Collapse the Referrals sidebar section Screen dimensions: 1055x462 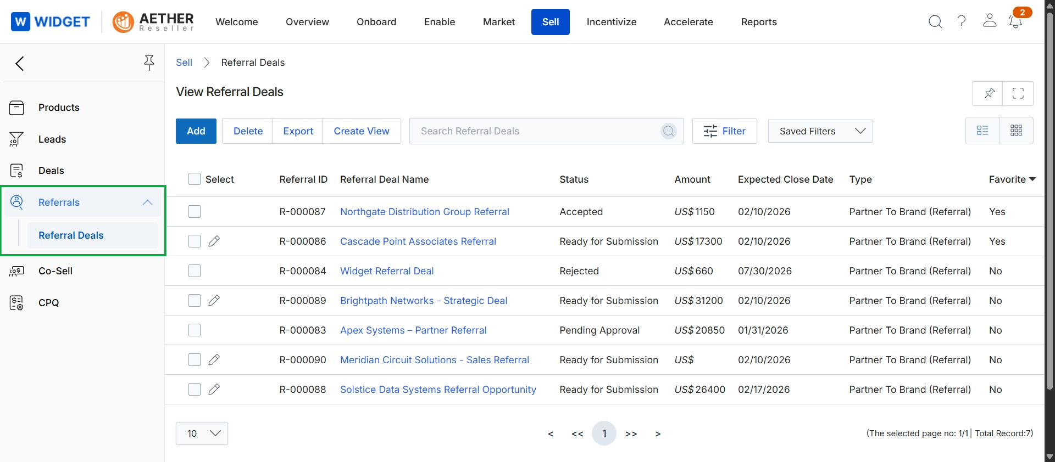click(x=147, y=202)
